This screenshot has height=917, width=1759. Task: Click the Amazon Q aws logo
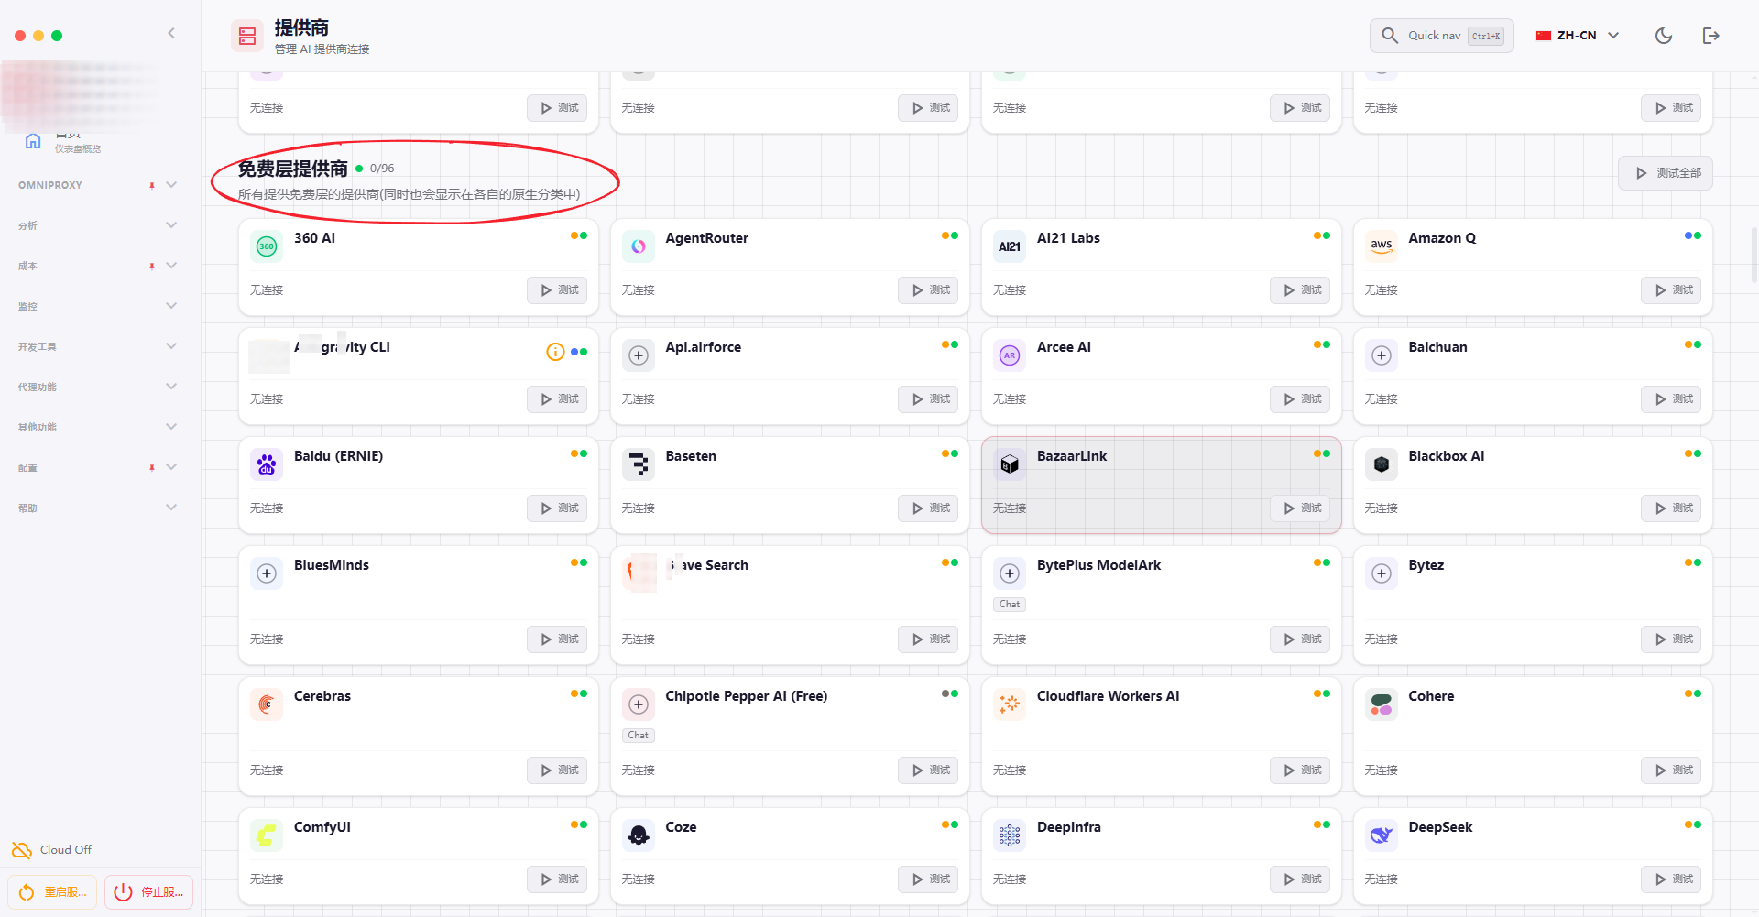[x=1382, y=246]
